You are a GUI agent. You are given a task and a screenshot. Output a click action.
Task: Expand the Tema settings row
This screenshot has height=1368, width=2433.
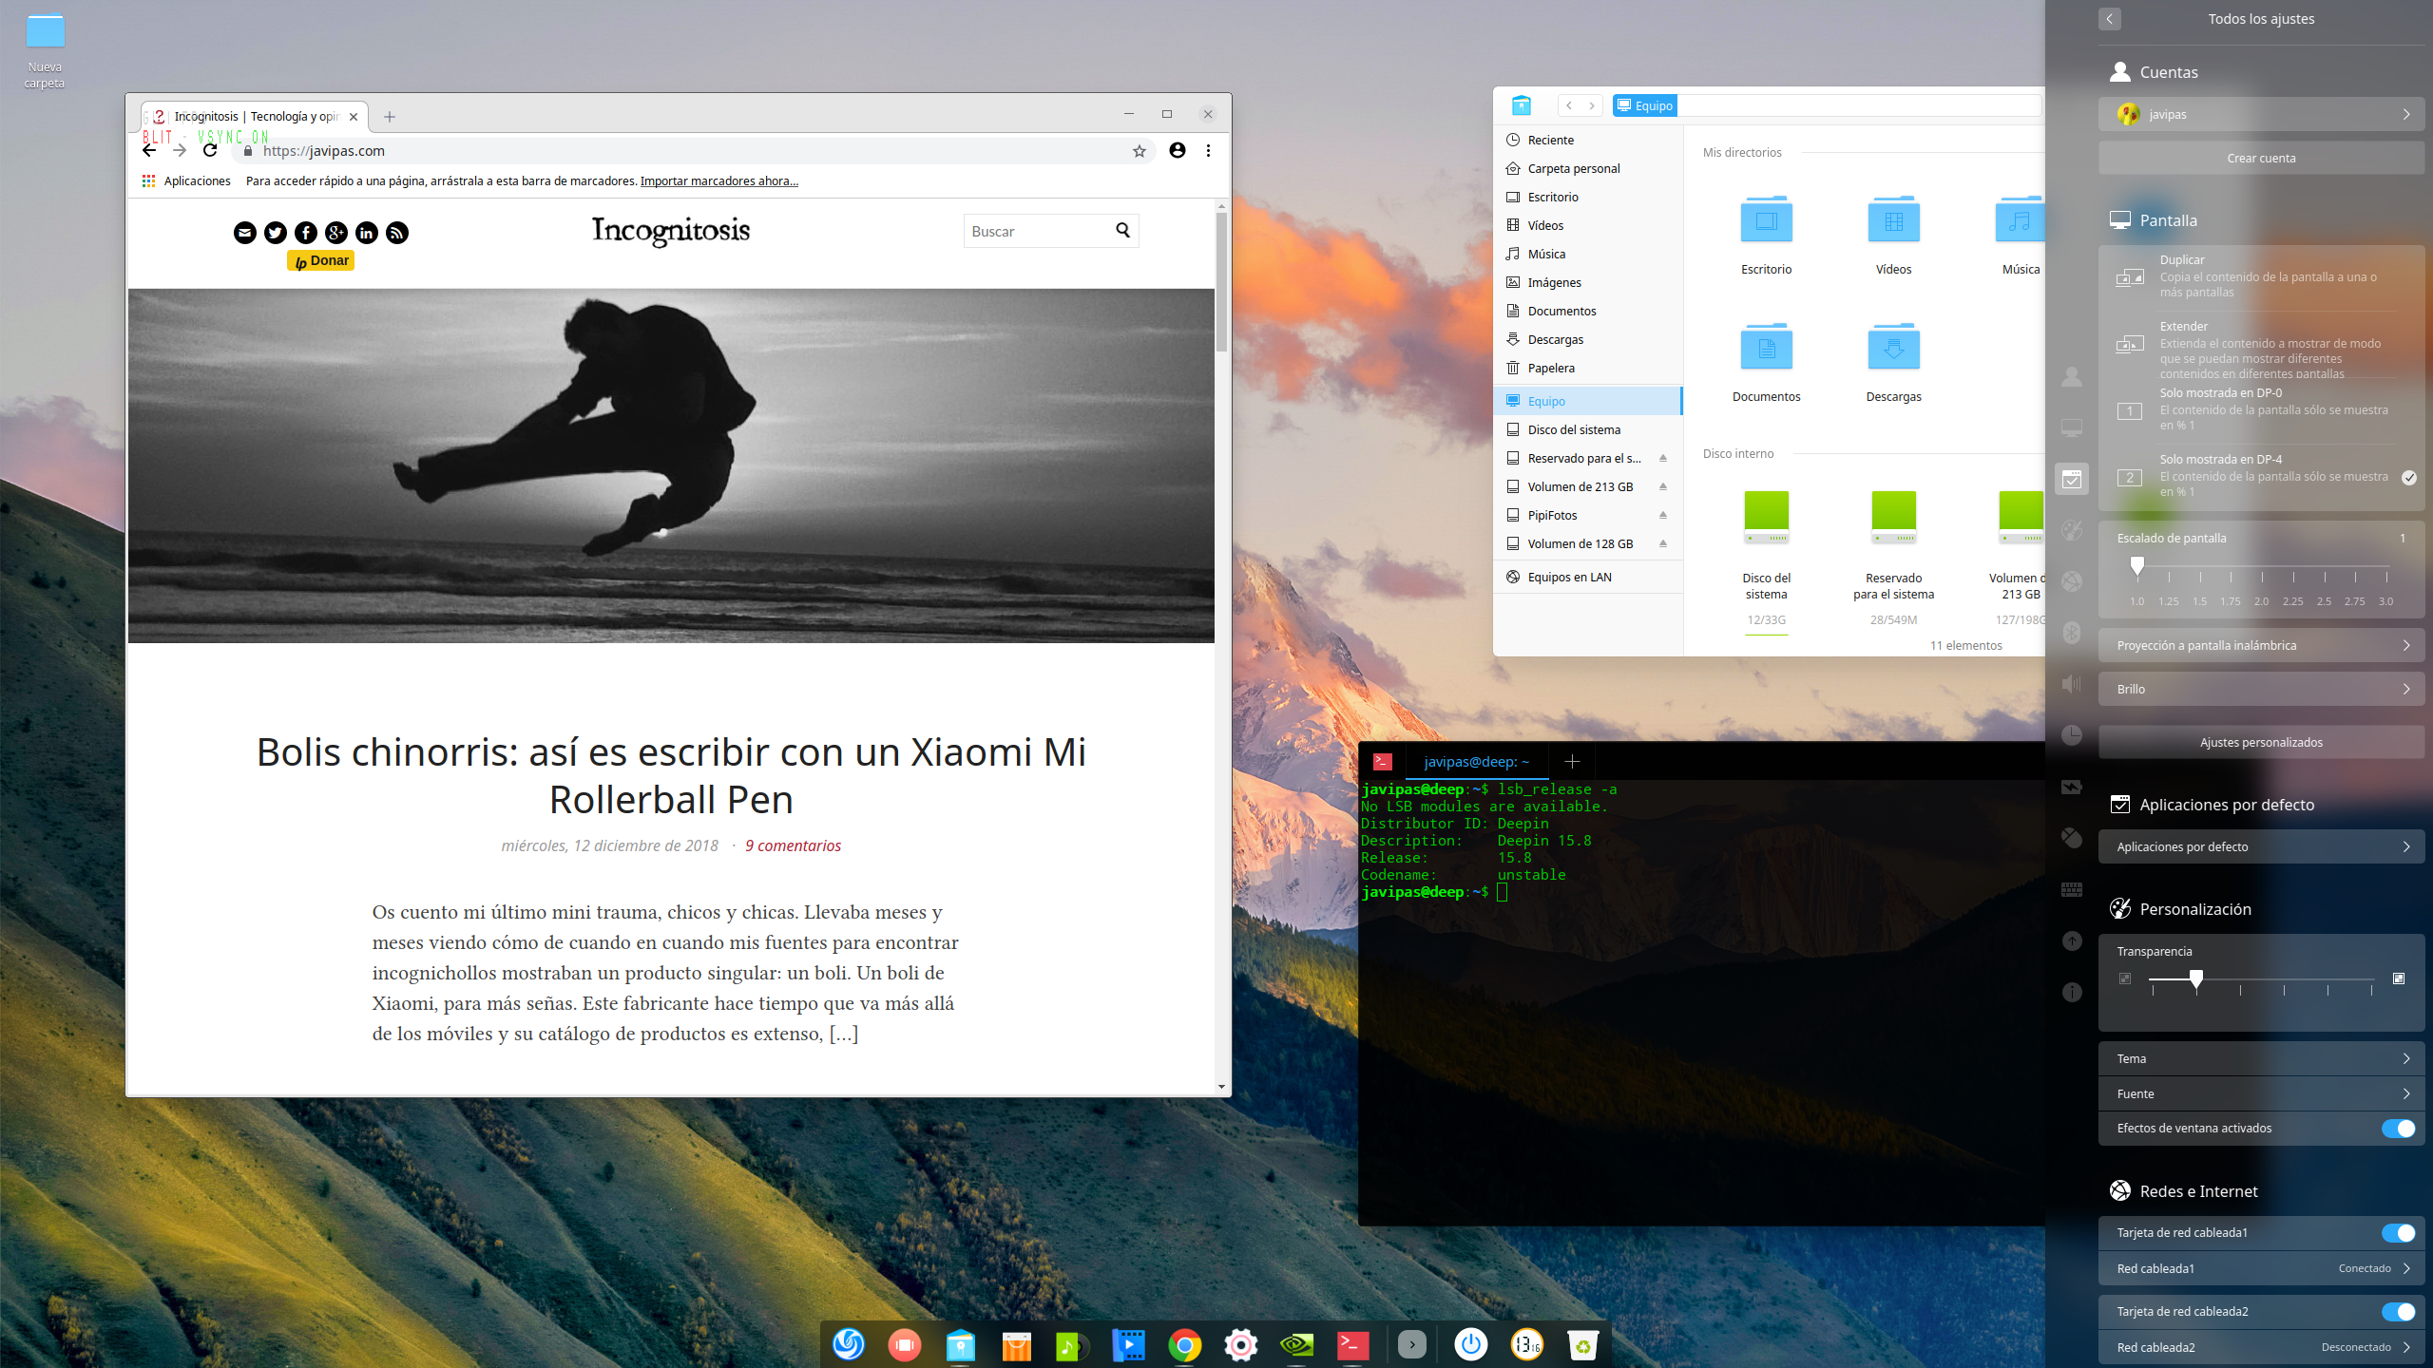click(2260, 1058)
